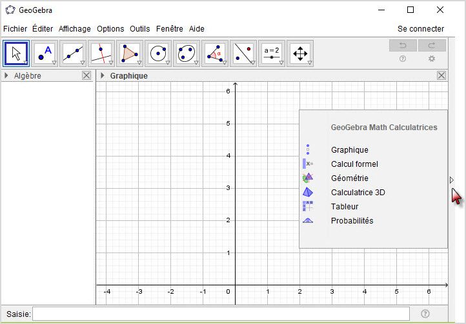Viewport: 466px width, 324px height.
Task: Select the Angle tool
Action: [215, 53]
